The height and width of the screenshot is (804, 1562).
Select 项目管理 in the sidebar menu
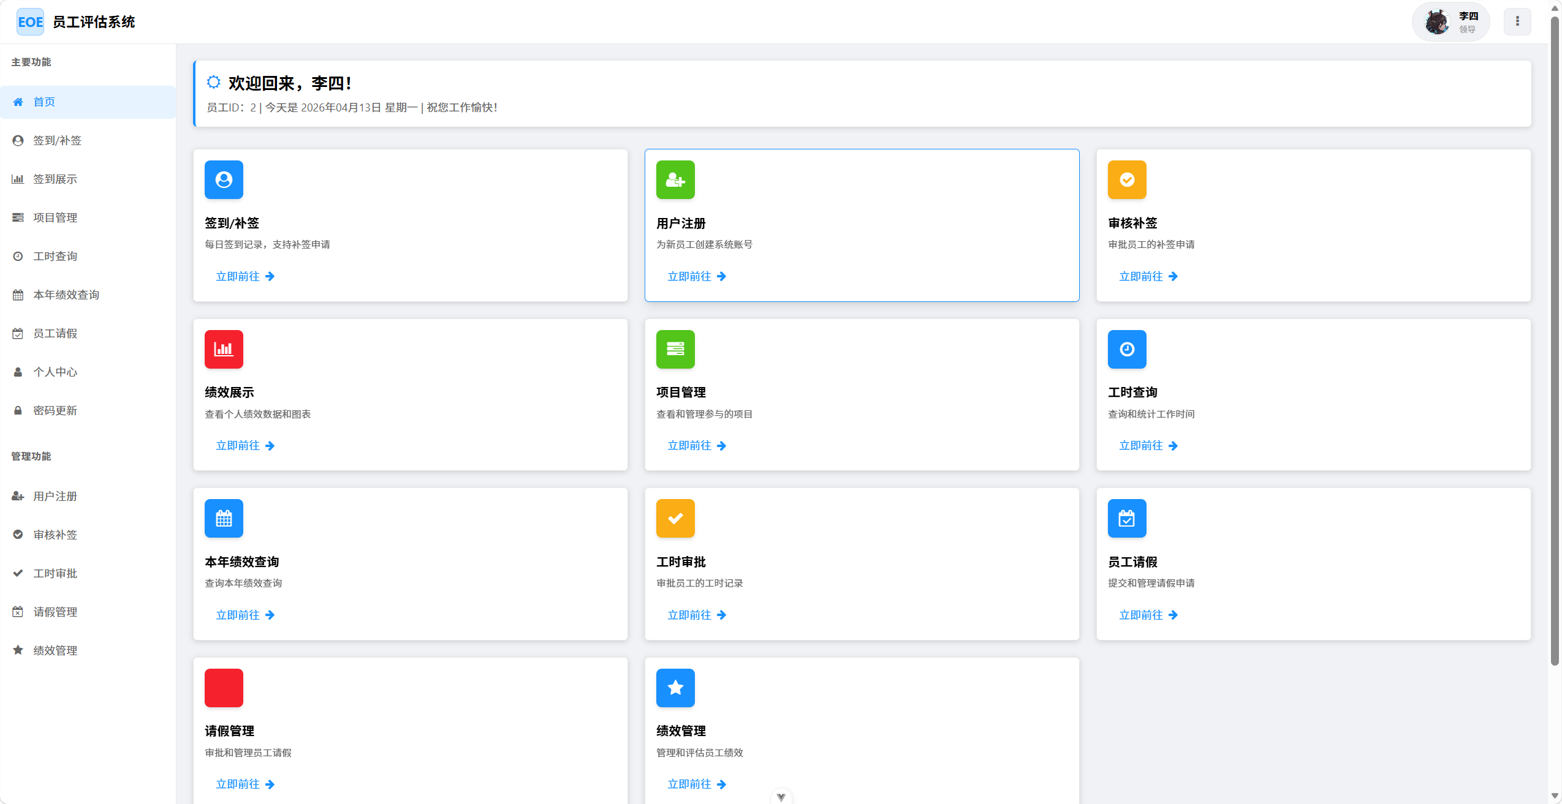[55, 217]
